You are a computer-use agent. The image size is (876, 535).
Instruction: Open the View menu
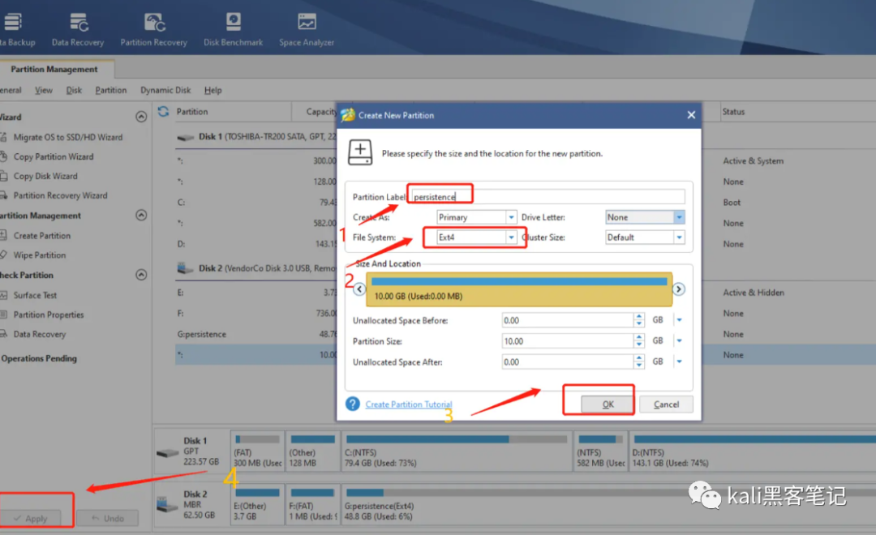[x=44, y=90]
